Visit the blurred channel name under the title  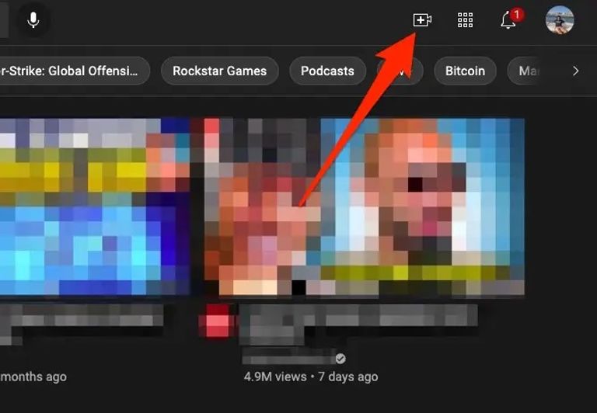pyautogui.click(x=289, y=359)
